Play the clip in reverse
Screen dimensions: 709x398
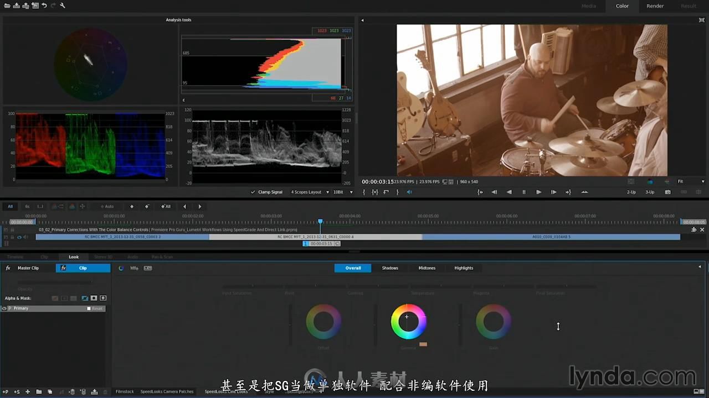pos(509,192)
